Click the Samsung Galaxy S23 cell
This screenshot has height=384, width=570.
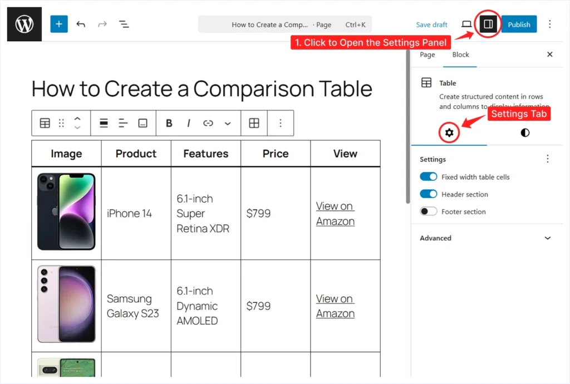click(136, 306)
